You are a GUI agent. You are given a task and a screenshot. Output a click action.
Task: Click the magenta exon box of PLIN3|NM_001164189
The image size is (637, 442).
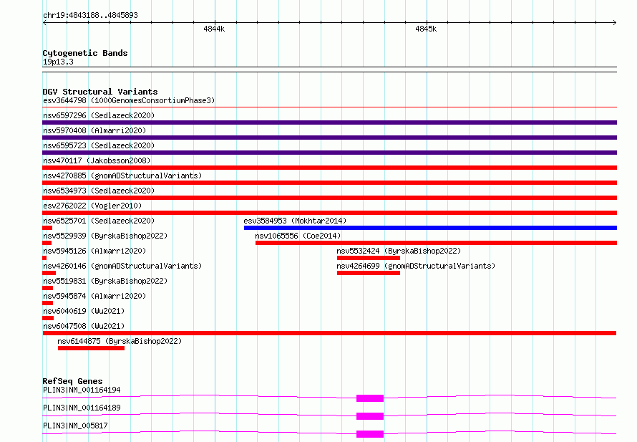coord(370,416)
